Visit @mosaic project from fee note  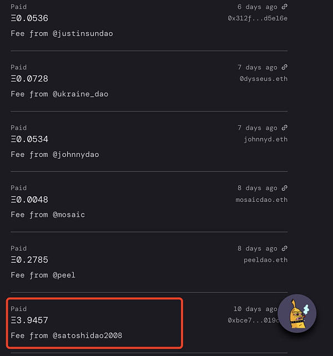[69, 215]
